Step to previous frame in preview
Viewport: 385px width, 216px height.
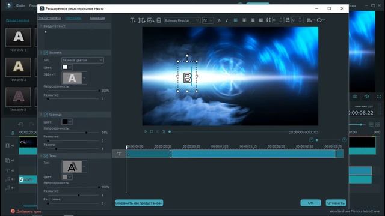[x=158, y=132]
